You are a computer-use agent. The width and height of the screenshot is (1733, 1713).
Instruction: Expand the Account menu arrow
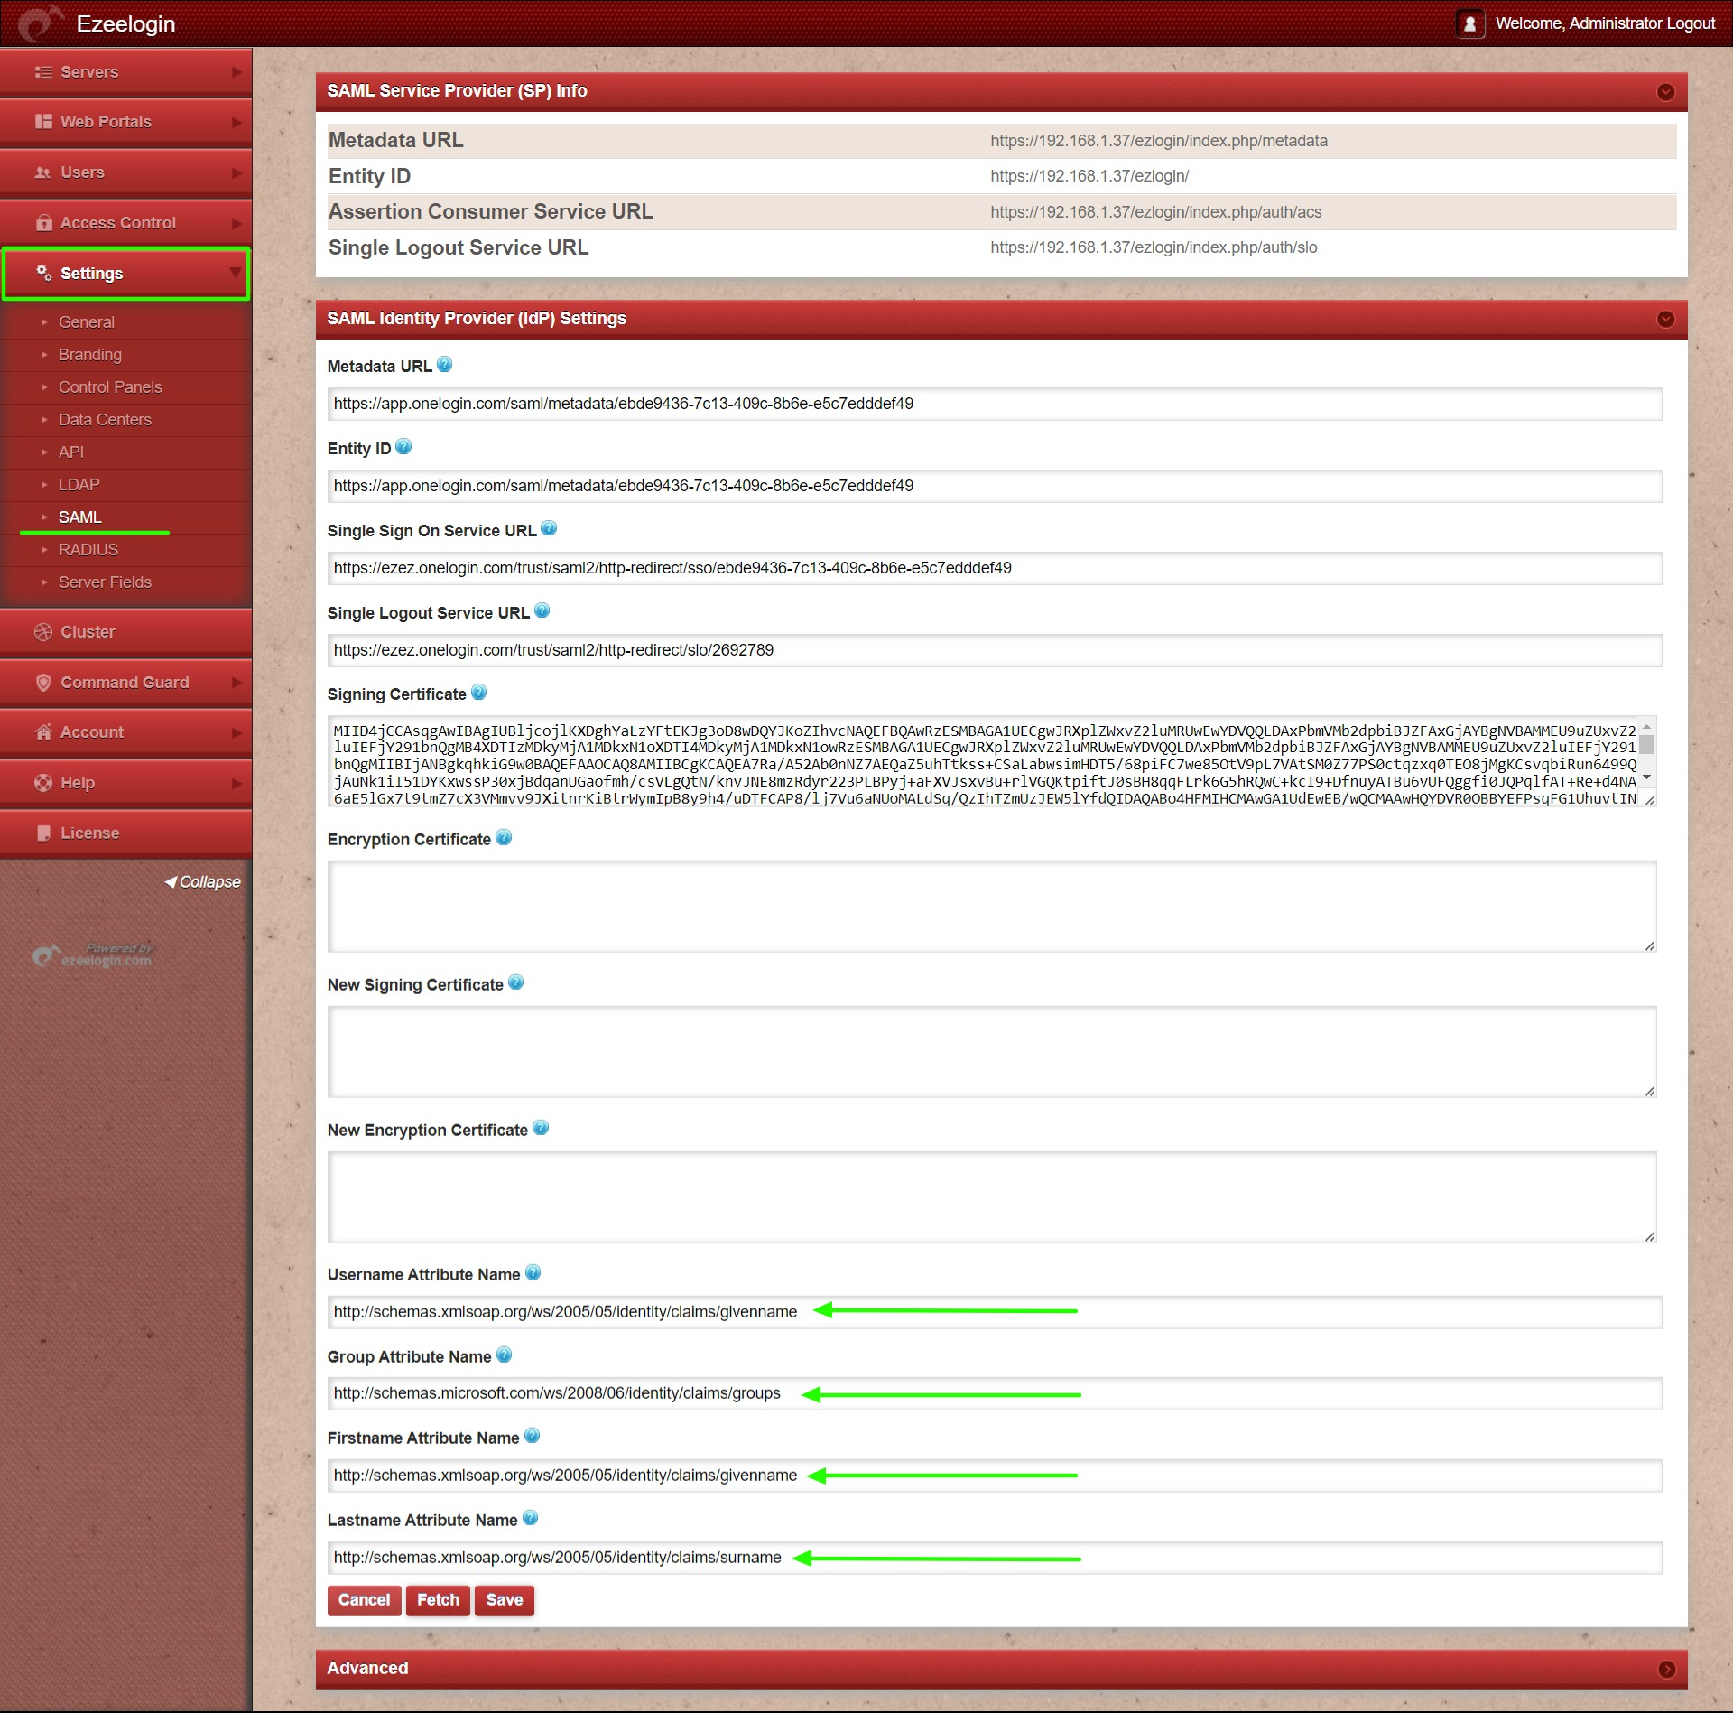pyautogui.click(x=236, y=732)
